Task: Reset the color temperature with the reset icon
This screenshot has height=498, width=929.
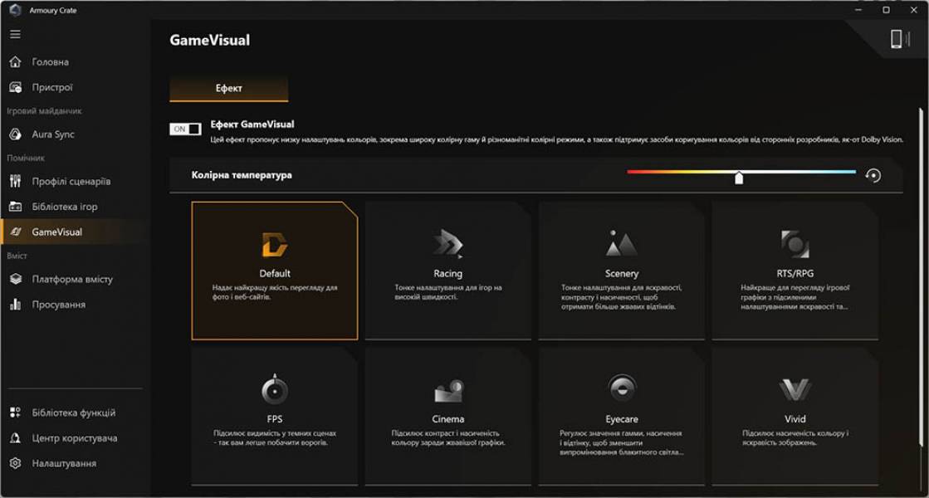Action: click(873, 175)
